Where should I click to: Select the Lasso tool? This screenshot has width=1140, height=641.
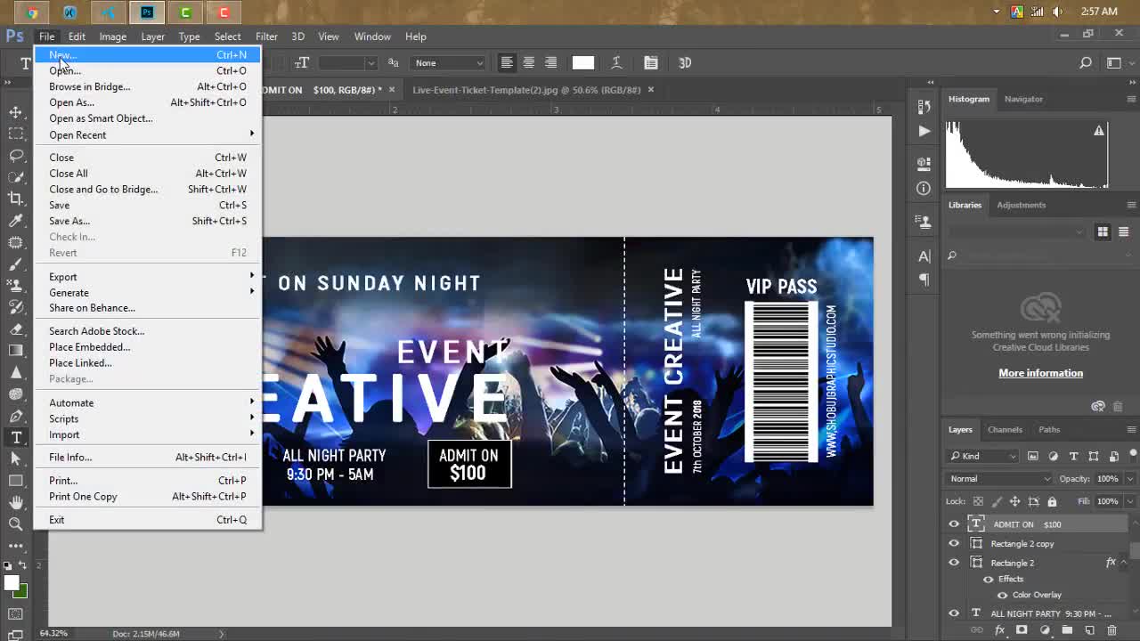pyautogui.click(x=16, y=155)
